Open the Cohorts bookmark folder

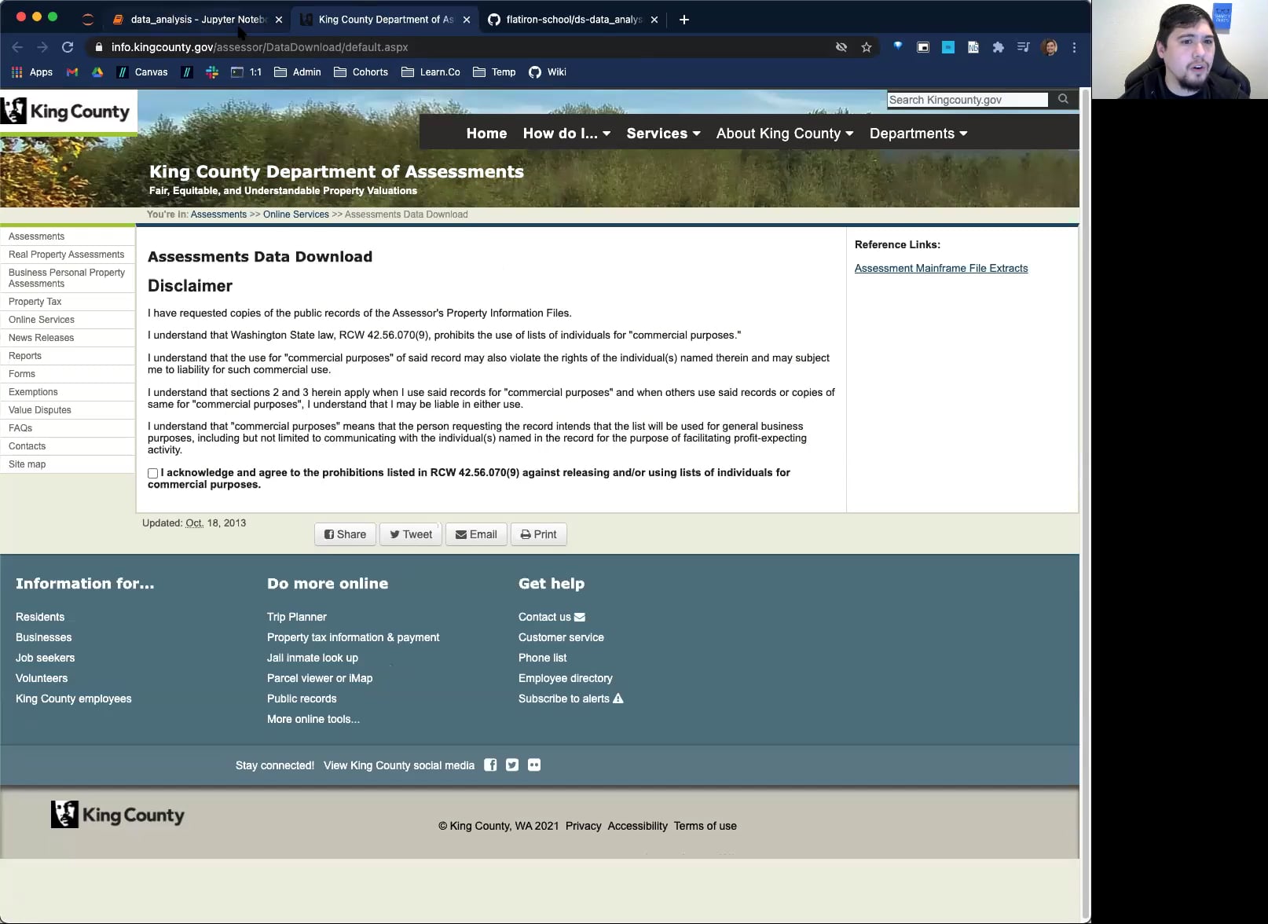click(361, 72)
